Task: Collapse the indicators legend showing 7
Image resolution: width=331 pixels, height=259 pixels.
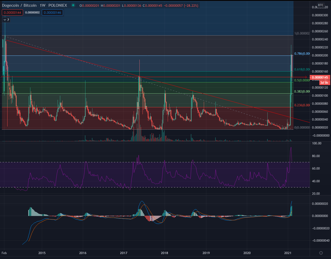Action: (x=6, y=20)
